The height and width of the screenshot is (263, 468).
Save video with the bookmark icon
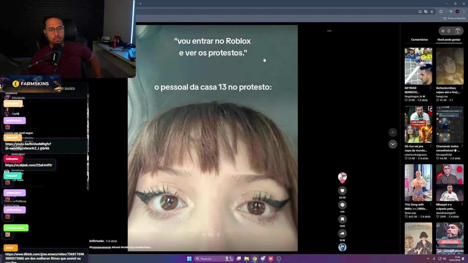click(342, 219)
